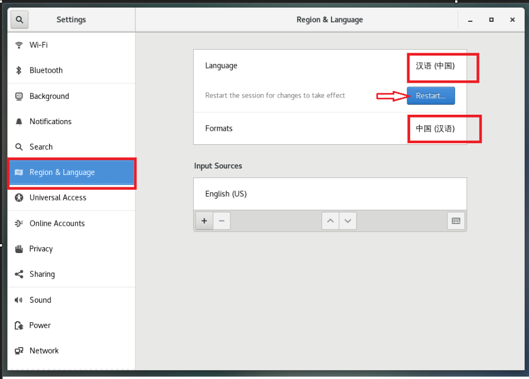Click the Background monitor icon

19,96
